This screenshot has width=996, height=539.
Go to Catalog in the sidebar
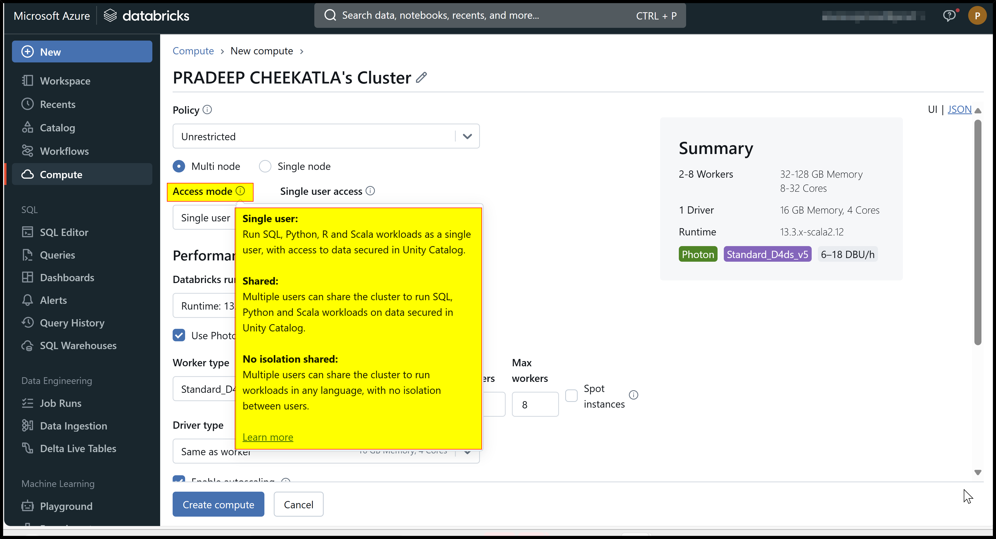82,127
